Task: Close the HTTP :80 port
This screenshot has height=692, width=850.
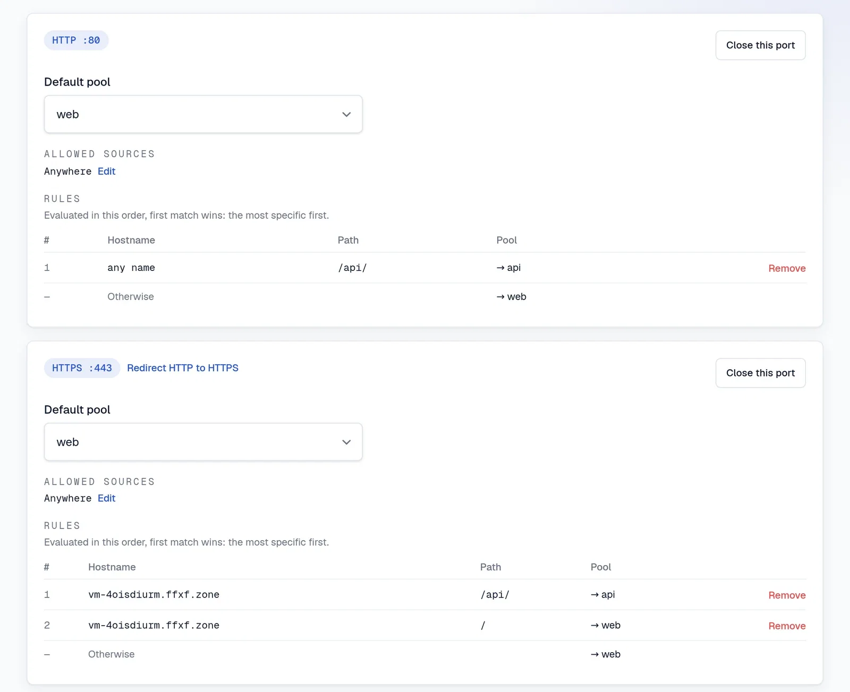Action: 760,45
